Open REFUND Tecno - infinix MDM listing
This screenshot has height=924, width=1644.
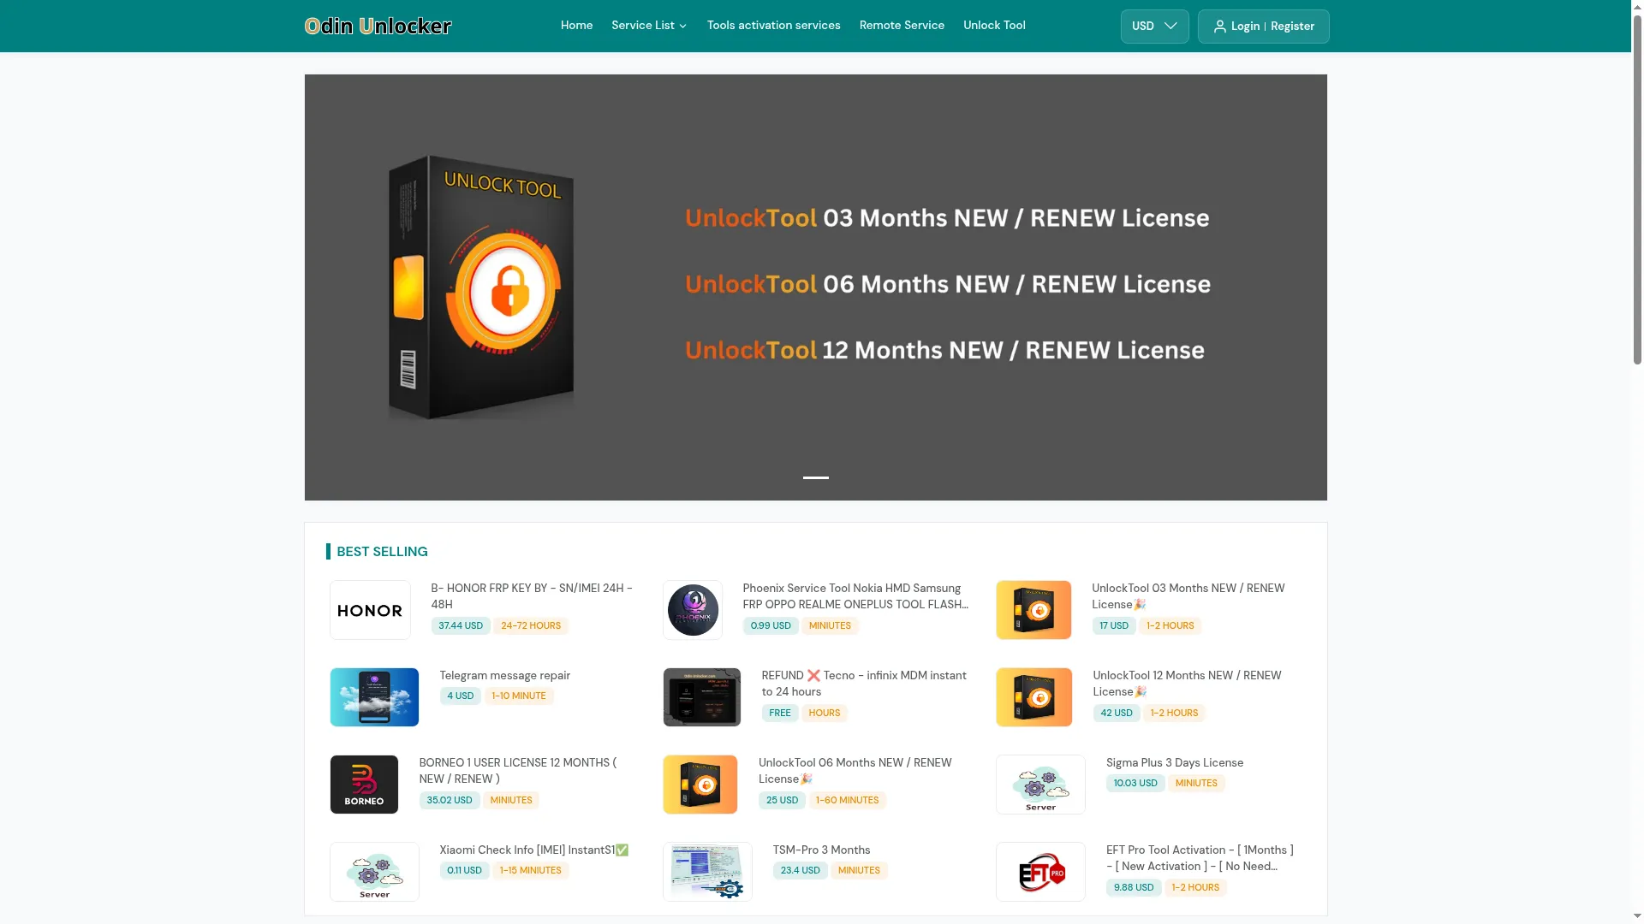(864, 684)
